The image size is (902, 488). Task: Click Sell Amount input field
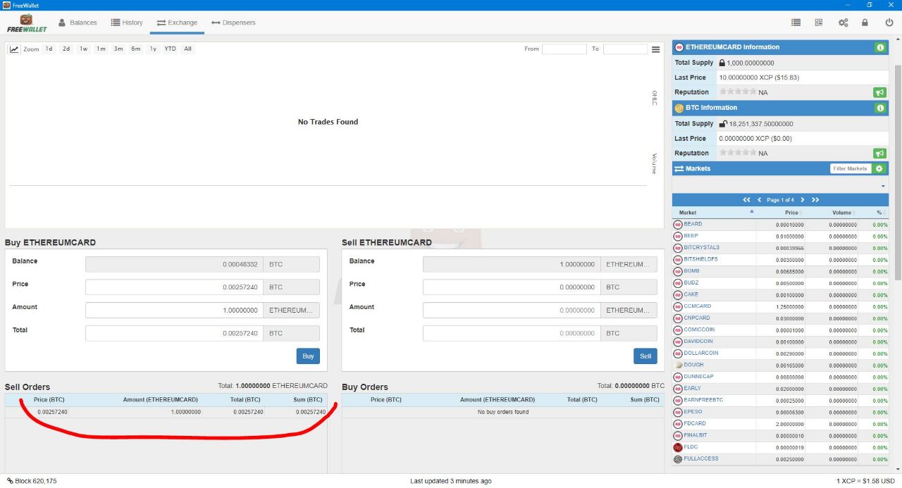click(x=512, y=310)
